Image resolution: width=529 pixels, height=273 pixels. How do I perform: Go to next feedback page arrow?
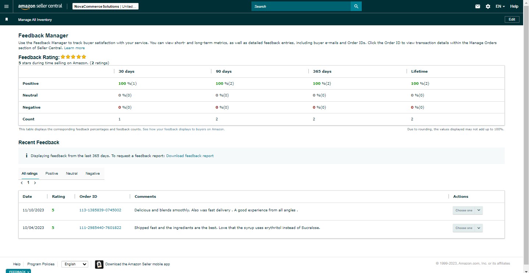(35, 183)
